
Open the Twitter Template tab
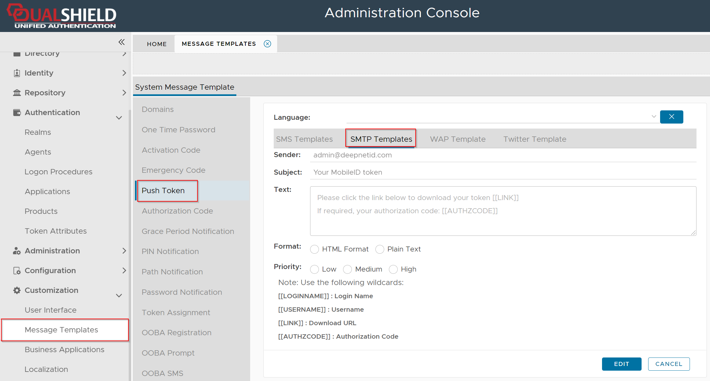(x=535, y=139)
